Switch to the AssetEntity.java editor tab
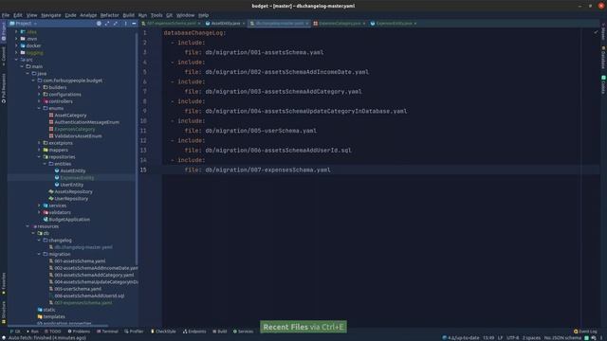This screenshot has height=341, width=607. click(x=226, y=23)
